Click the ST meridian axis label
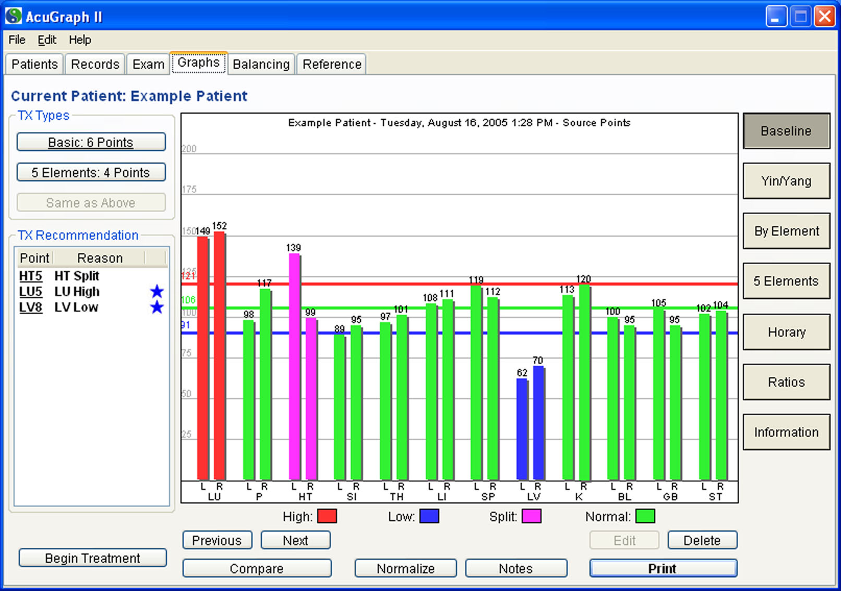The image size is (841, 591). (715, 497)
